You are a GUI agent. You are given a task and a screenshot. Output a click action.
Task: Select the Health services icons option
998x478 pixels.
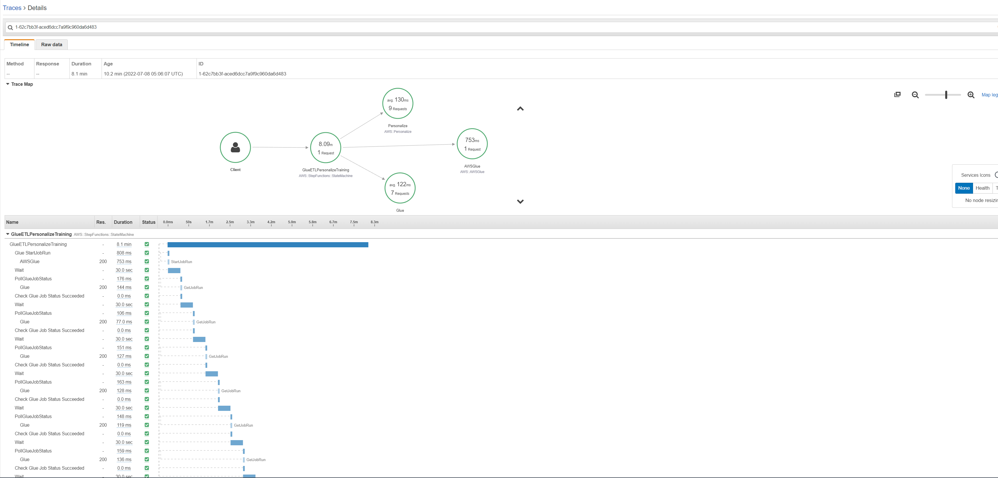coord(982,188)
